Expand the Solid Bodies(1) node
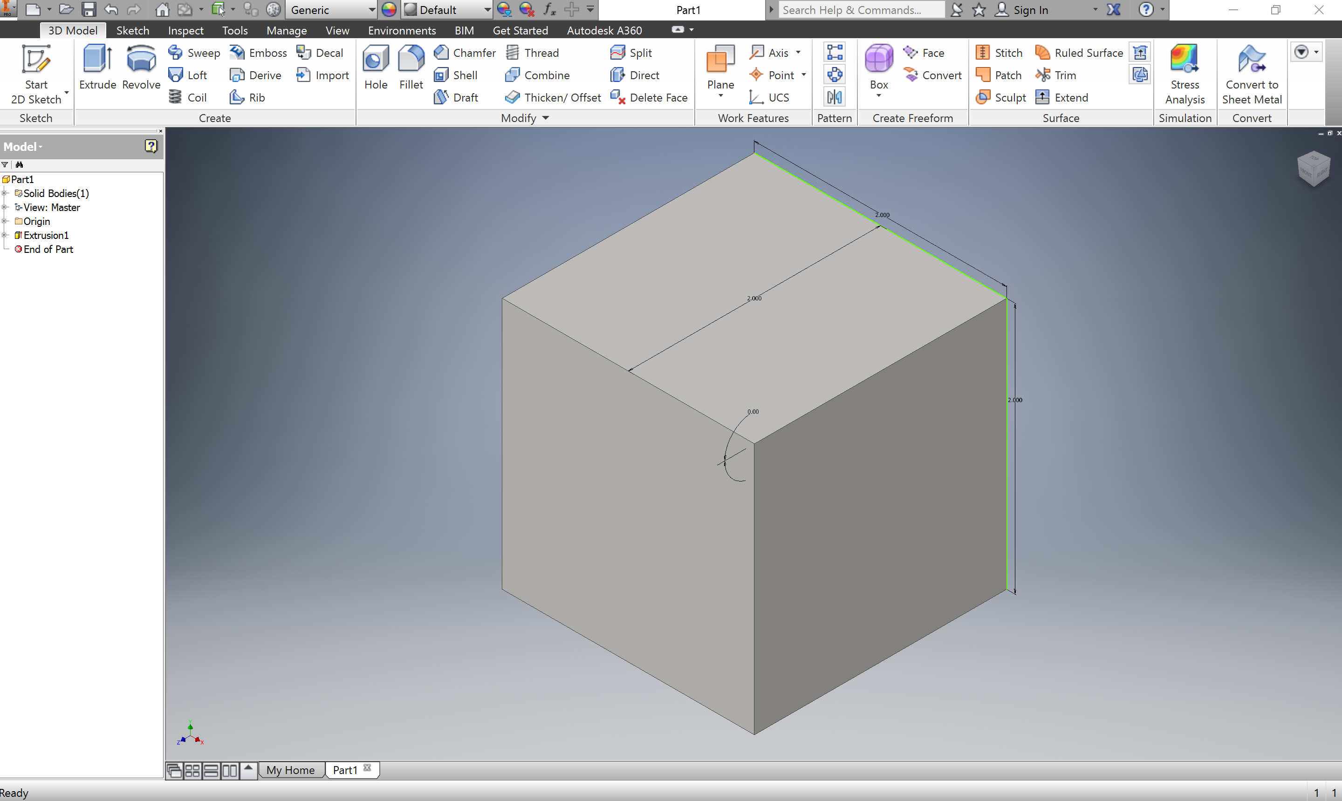Screen dimensions: 1342x801 [x=4, y=193]
